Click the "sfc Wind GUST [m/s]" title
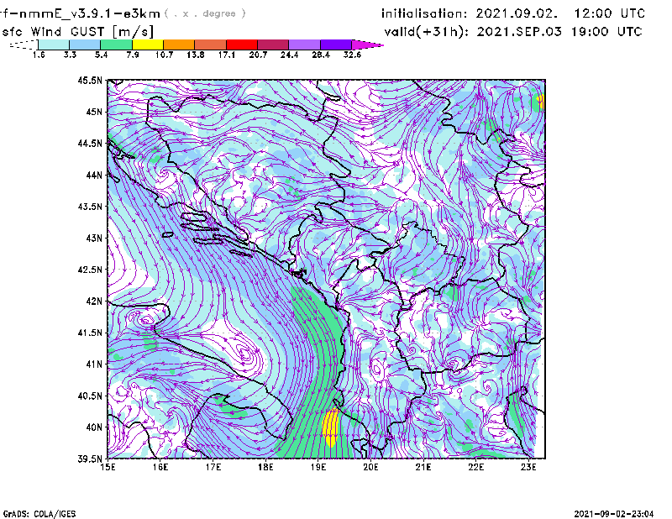 coord(77,32)
